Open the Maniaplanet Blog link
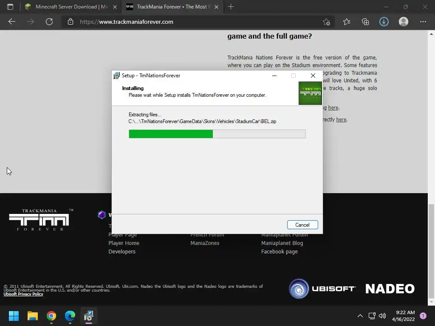Image resolution: width=435 pixels, height=326 pixels. (x=282, y=243)
